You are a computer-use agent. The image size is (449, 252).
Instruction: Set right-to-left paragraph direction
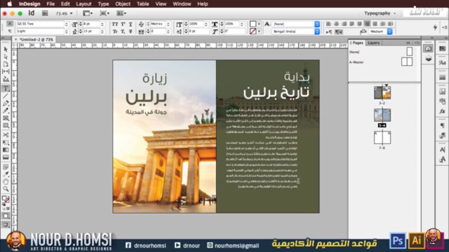click(338, 32)
